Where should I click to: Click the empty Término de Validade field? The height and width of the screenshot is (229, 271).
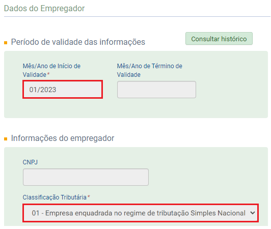point(156,90)
